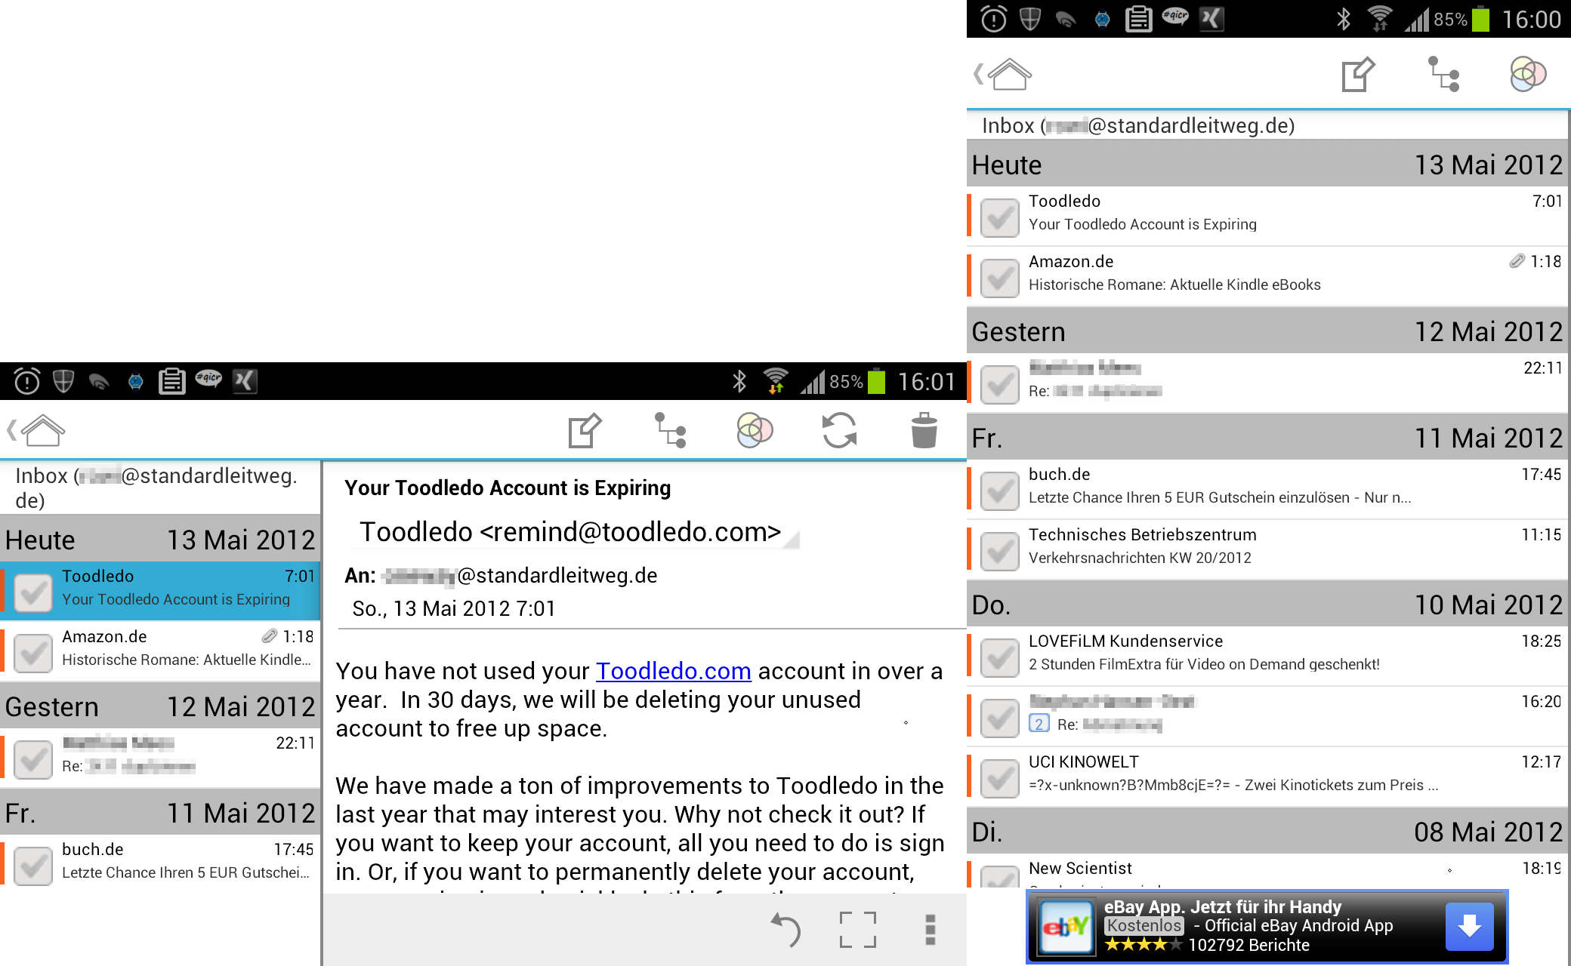The height and width of the screenshot is (966, 1571).
Task: Tap Inbox account title in right screen
Action: [1138, 125]
